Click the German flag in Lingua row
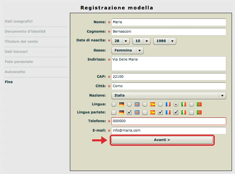Image resolution: width=235 pixels, height=174 pixels. coord(122,104)
